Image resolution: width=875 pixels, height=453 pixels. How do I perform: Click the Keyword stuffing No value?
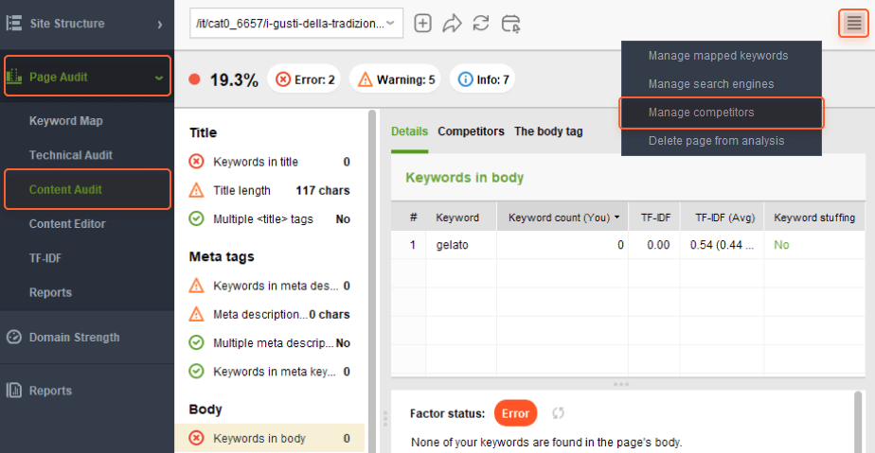pos(781,245)
